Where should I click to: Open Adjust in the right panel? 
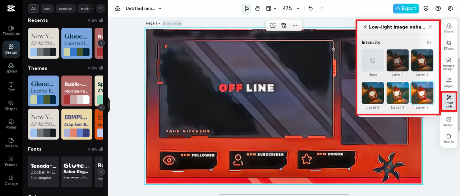tap(449, 83)
